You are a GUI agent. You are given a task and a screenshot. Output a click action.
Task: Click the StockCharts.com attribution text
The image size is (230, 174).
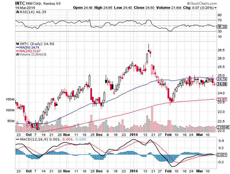(202, 3)
